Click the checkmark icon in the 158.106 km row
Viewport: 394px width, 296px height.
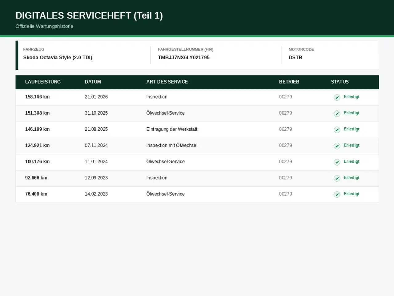(x=337, y=97)
